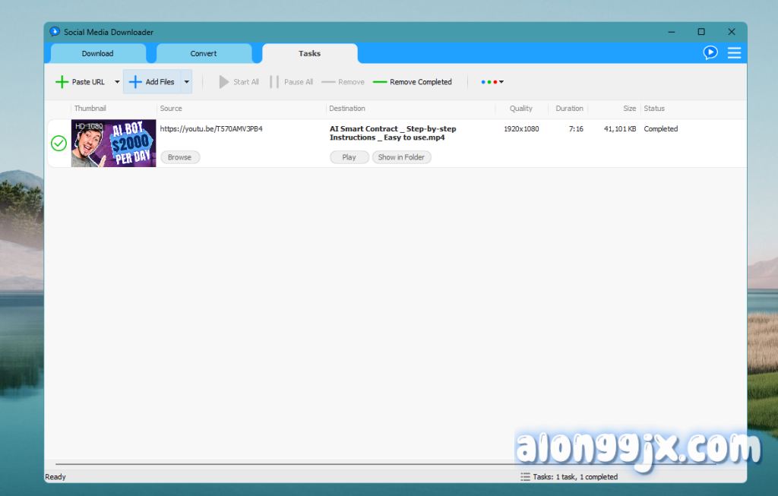Click the Browse button under source URL
Screen dimensions: 778x496
coord(180,157)
